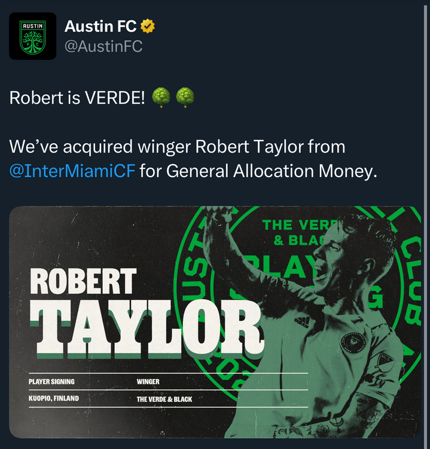Open the @AustinFC handle

[x=103, y=46]
